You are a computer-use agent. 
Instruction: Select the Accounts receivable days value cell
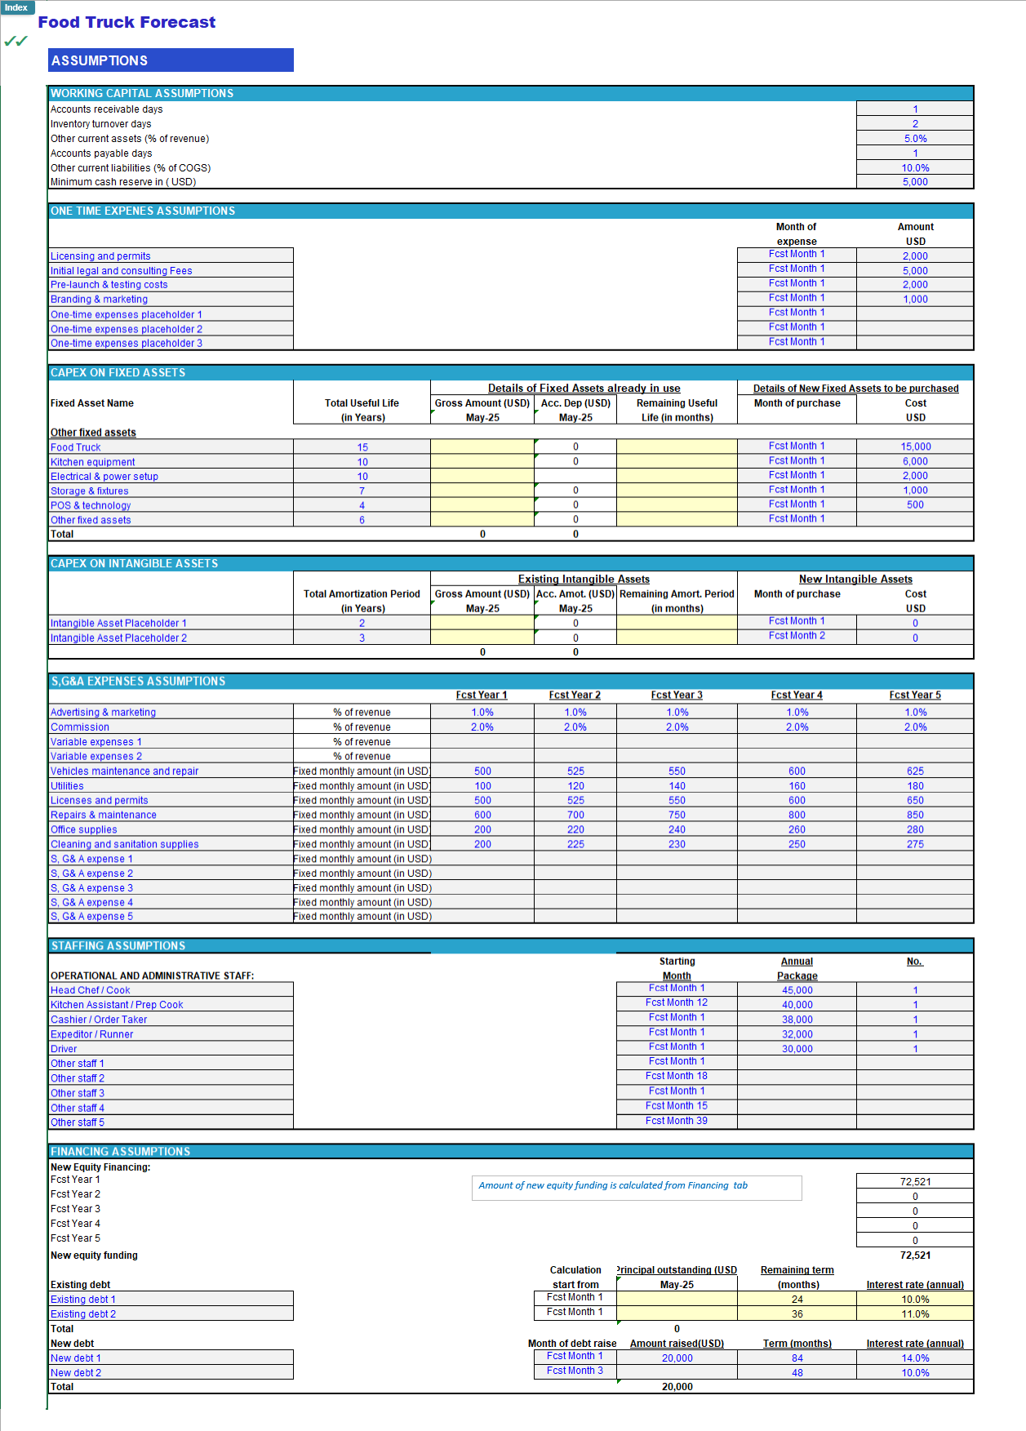[x=915, y=109]
